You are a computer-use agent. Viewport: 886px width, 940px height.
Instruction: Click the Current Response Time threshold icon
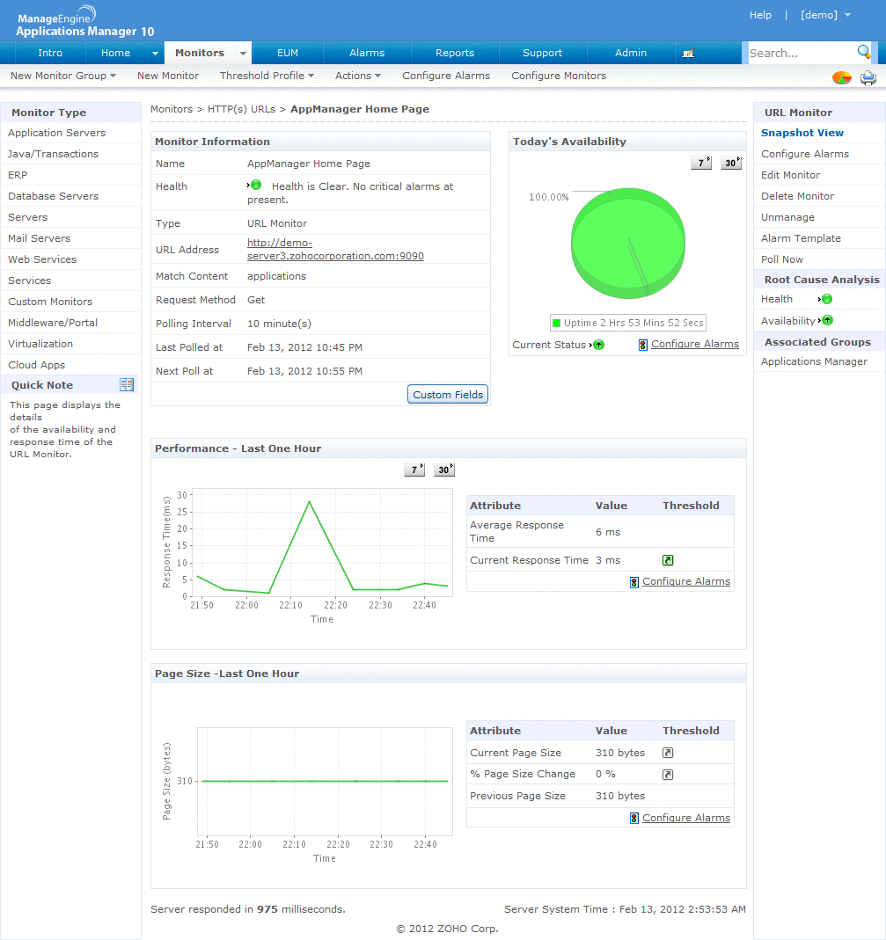pyautogui.click(x=668, y=560)
